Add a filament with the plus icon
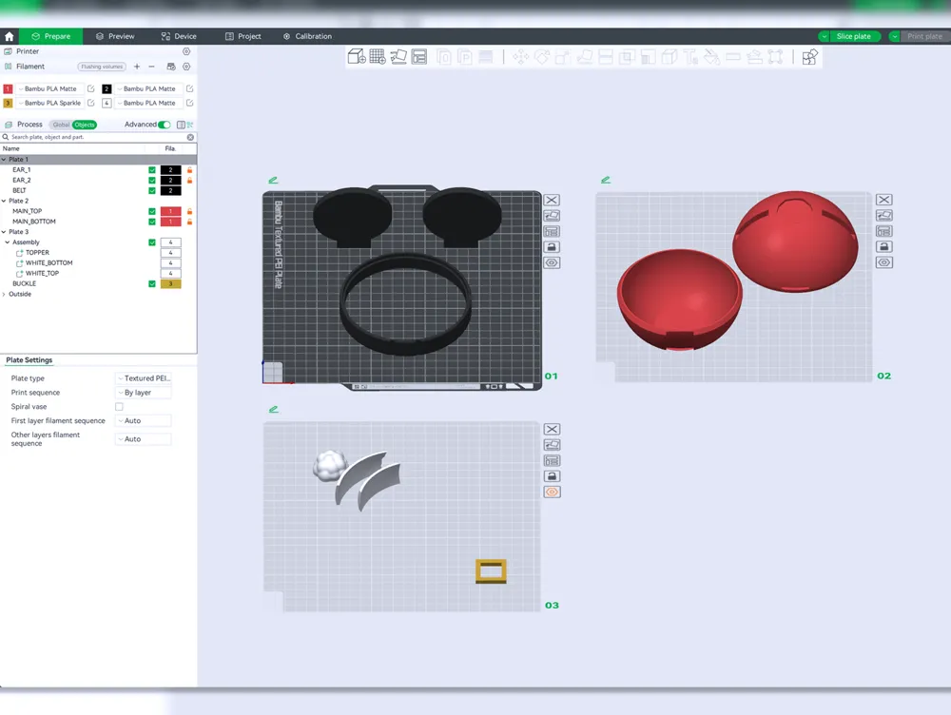Image resolution: width=951 pixels, height=715 pixels. coord(137,67)
